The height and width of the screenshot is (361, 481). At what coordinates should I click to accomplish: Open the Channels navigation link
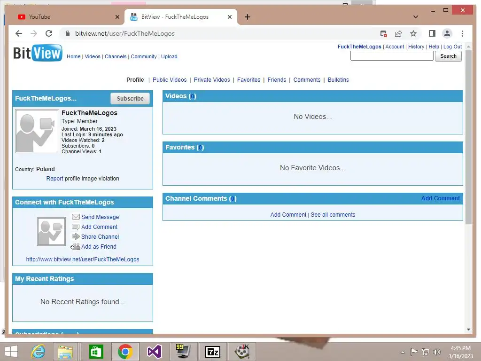click(x=116, y=56)
